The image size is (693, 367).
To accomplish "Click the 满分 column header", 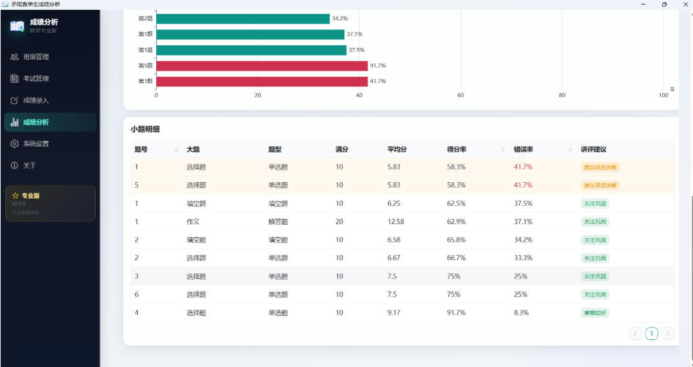I will pos(342,149).
